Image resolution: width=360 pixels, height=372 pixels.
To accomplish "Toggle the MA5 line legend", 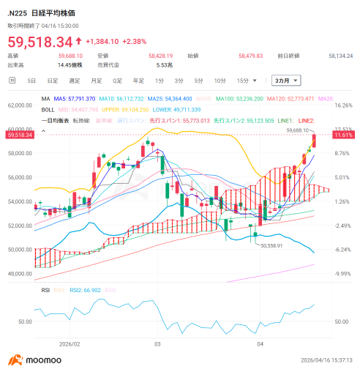I will point(75,99).
